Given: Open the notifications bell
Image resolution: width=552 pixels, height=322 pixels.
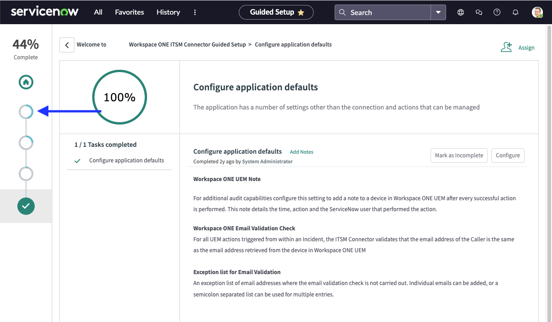Looking at the screenshot, I should click(x=515, y=12).
